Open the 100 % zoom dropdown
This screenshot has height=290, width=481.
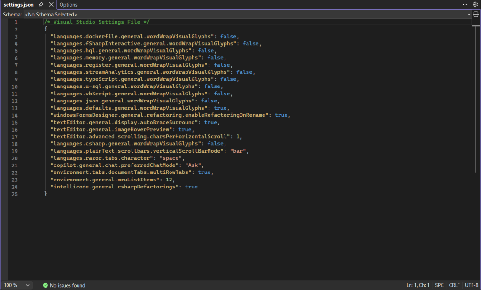click(16, 285)
